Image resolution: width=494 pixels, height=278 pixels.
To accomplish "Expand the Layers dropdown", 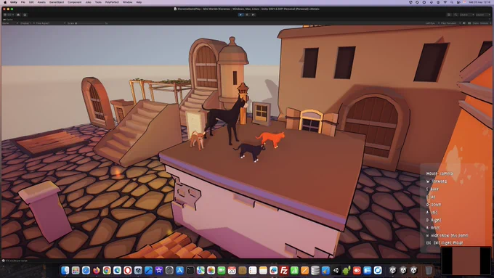I will click(466, 15).
